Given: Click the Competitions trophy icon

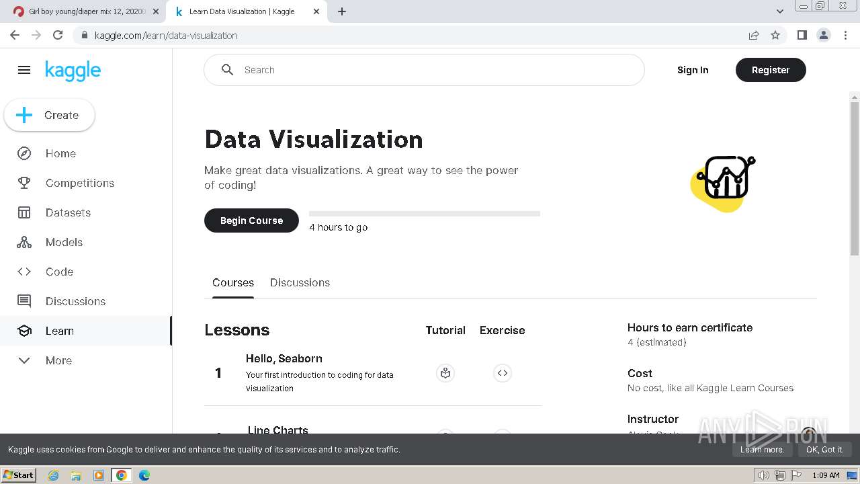Looking at the screenshot, I should tap(24, 183).
